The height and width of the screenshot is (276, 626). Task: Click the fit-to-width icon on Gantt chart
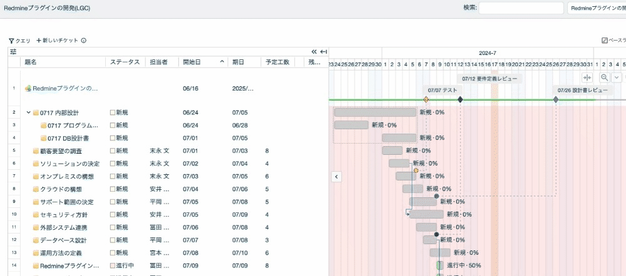click(x=587, y=77)
